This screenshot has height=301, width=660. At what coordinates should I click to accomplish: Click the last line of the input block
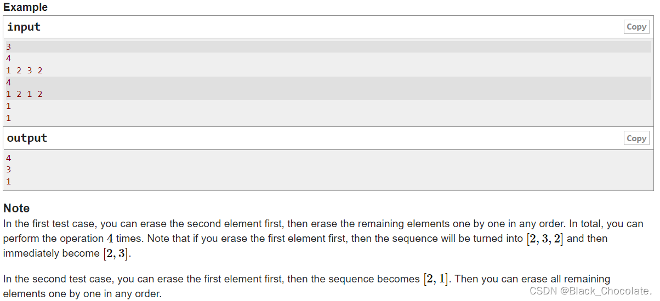click(328, 118)
